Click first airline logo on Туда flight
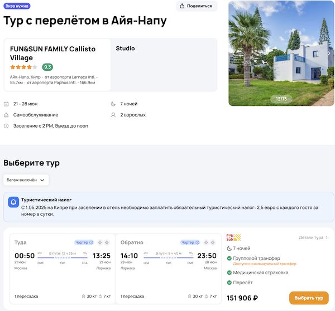 [100, 242]
